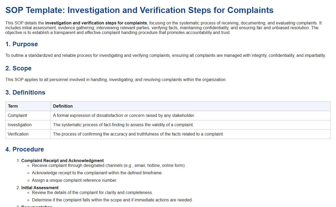Click "Complaint Receipt and Acknowledgment" step title
Screen dimensions: 336x207
click(x=63, y=160)
